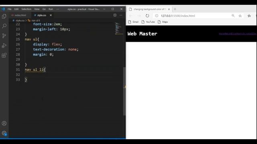Image resolution: width=257 pixels, height=144 pixels.
Task: Open the Manage gear settings icon
Action: point(4,133)
